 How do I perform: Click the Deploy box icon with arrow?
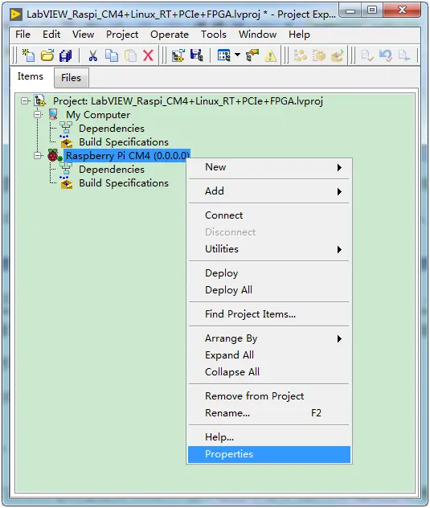click(338, 55)
